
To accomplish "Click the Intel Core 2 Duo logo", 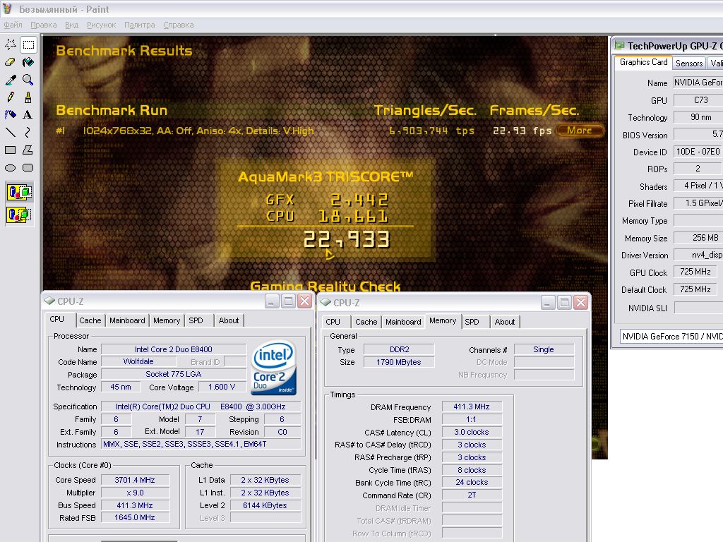I will click(273, 368).
